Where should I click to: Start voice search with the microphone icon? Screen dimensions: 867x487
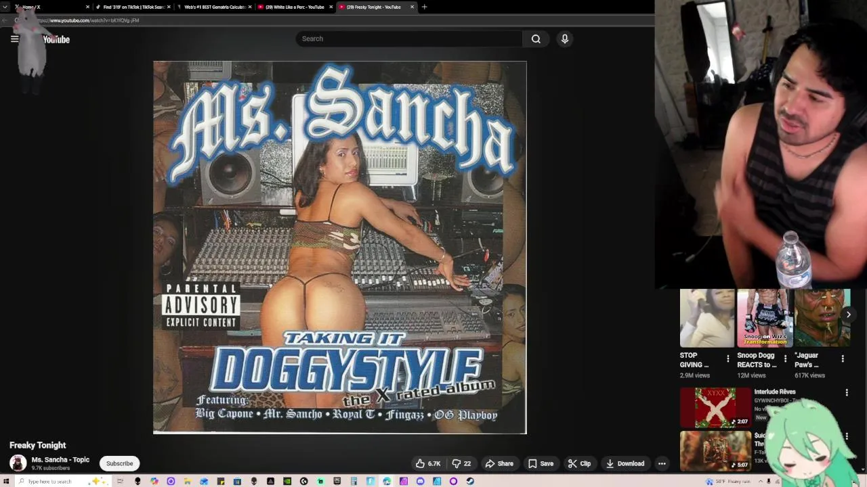(565, 39)
